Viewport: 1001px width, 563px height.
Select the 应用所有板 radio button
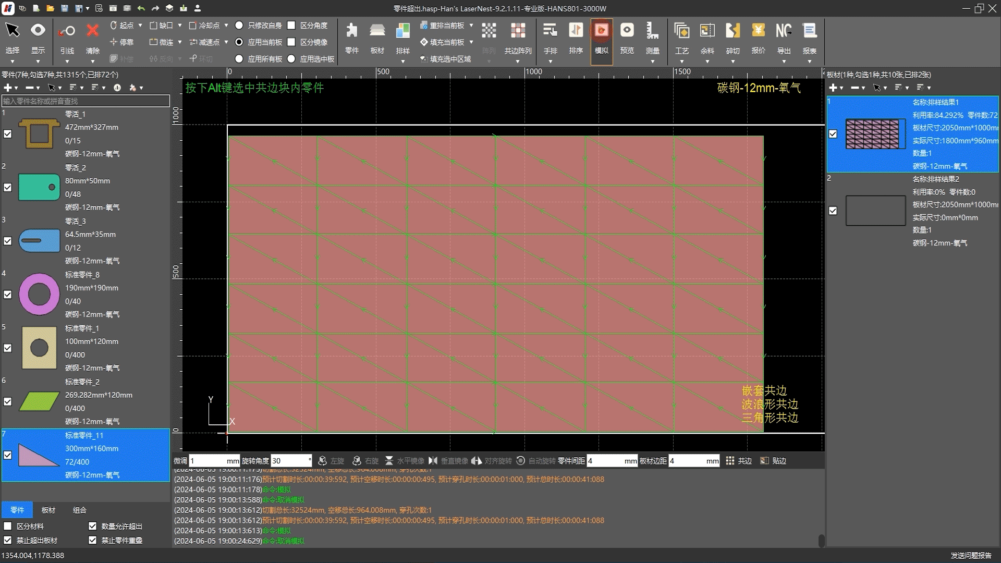[239, 59]
